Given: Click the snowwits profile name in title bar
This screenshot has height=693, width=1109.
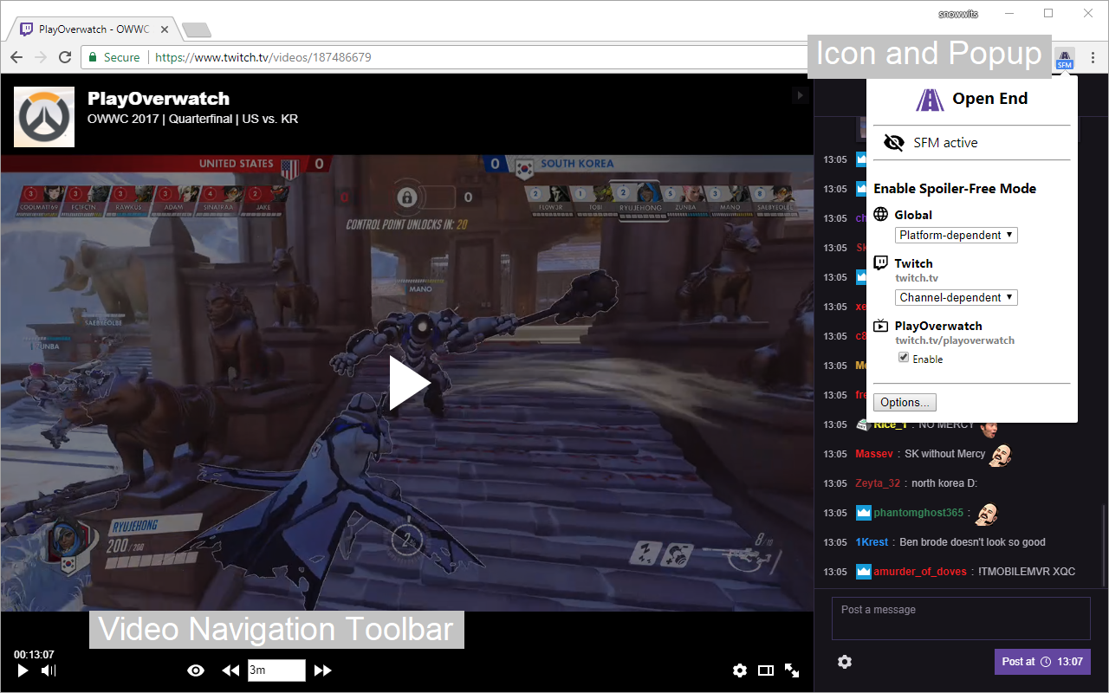Looking at the screenshot, I should 957,13.
